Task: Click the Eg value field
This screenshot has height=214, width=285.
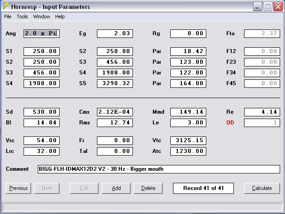Action: click(115, 33)
